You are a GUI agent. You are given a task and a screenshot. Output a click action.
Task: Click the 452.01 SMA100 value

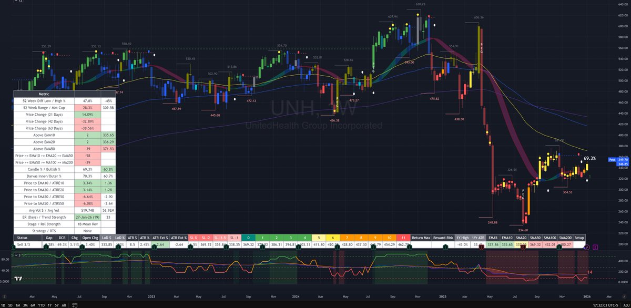[550, 245]
